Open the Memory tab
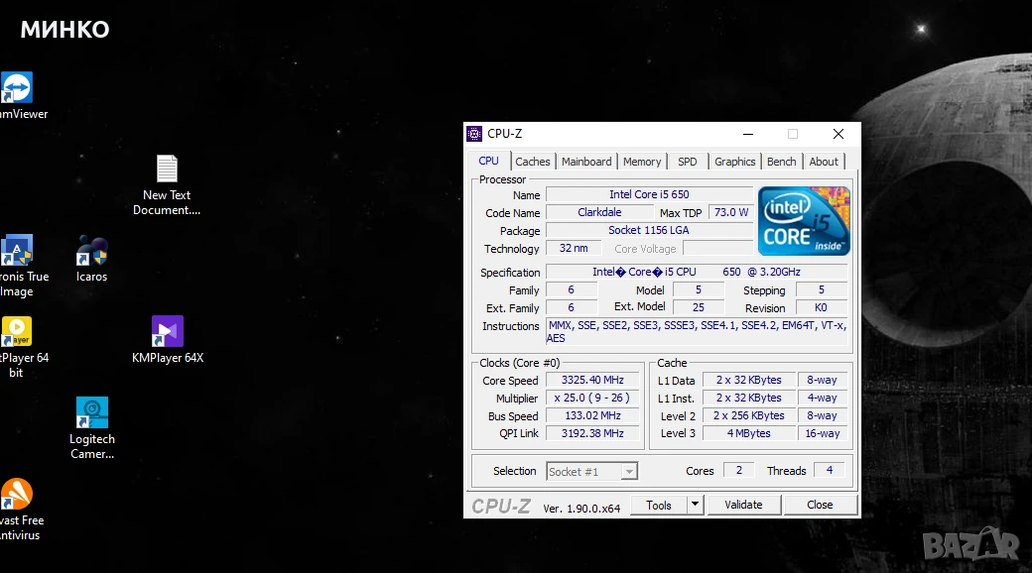The width and height of the screenshot is (1032, 573). (x=642, y=162)
